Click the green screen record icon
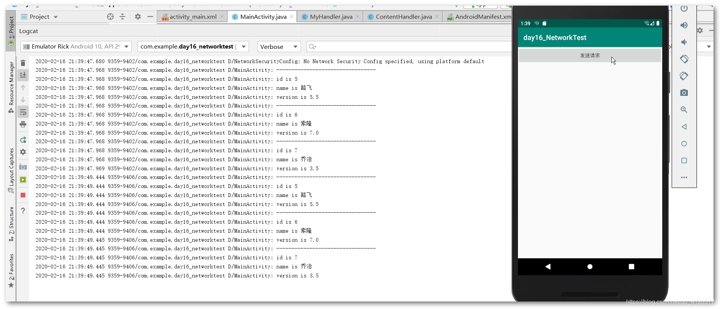This screenshot has height=309, width=721. 23,180
